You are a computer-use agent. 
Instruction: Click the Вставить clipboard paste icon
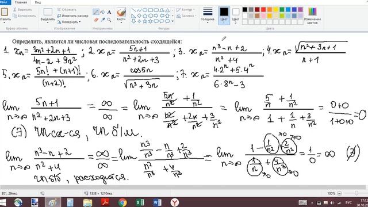(5, 11)
